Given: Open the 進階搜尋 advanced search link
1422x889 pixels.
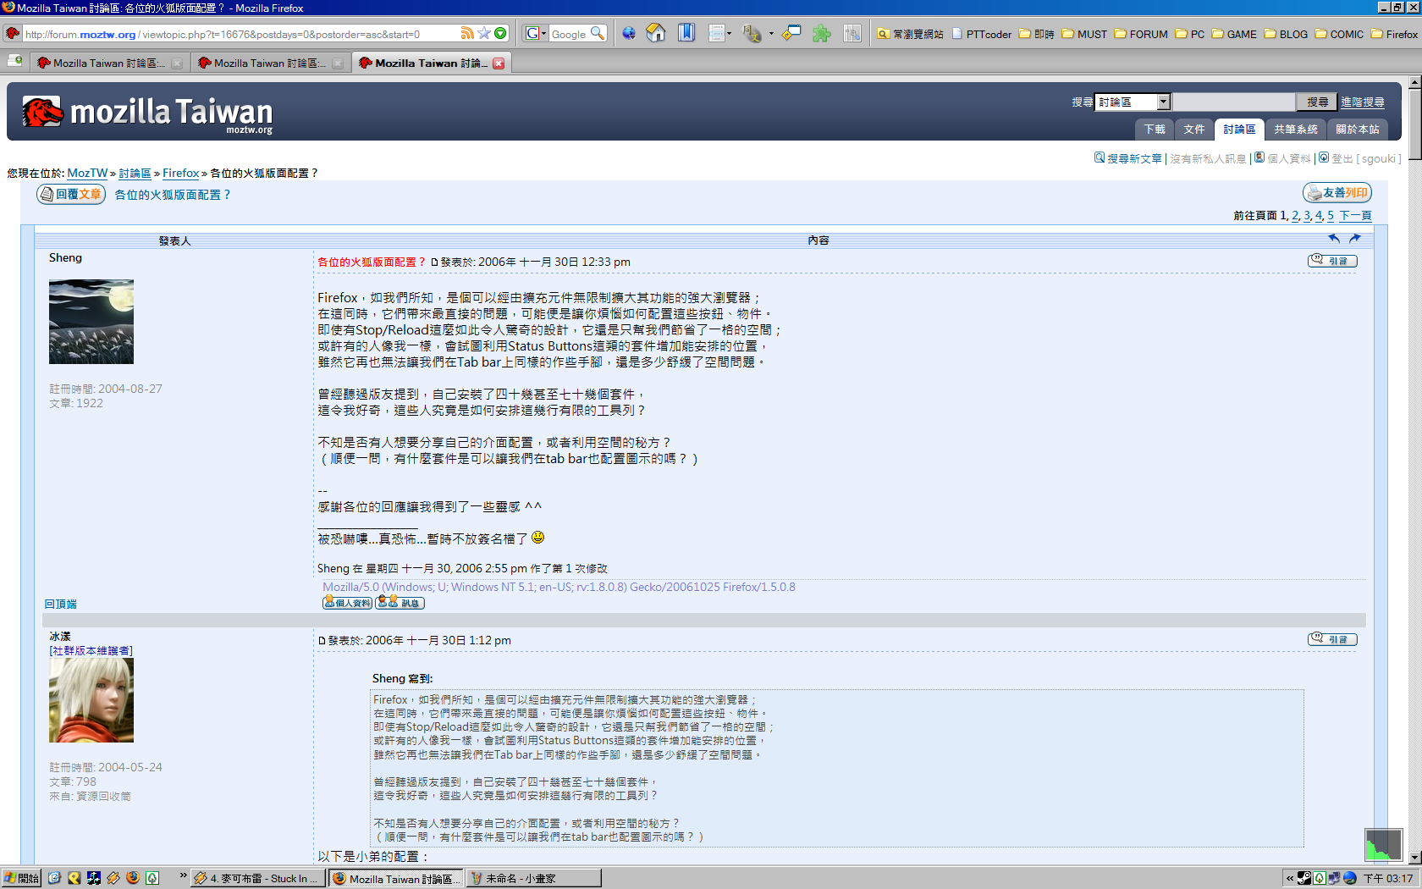Looking at the screenshot, I should point(1363,102).
